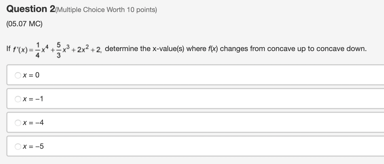Image resolution: width=384 pixels, height=164 pixels.
Task: Select the radio button for x = −5
Action: point(18,146)
